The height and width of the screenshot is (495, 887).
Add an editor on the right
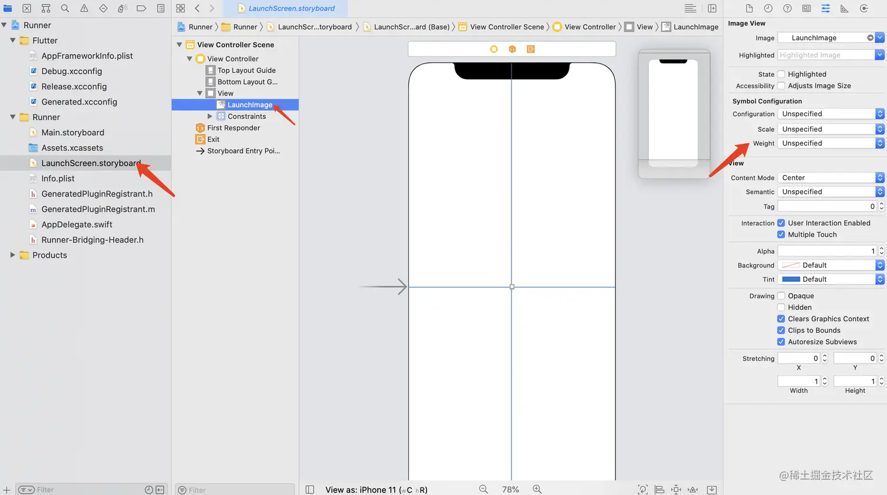click(712, 8)
